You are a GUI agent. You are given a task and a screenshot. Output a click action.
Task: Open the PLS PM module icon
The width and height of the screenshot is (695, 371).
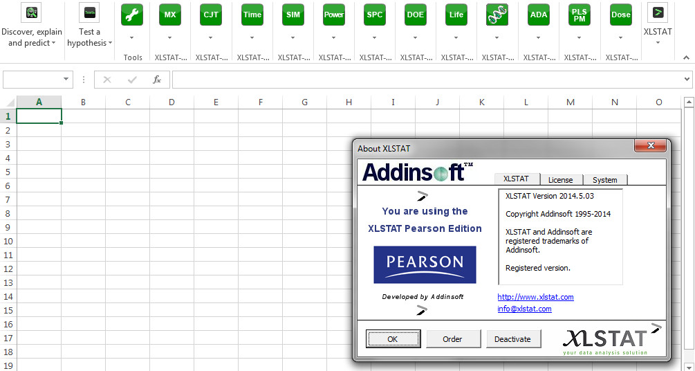coord(580,15)
